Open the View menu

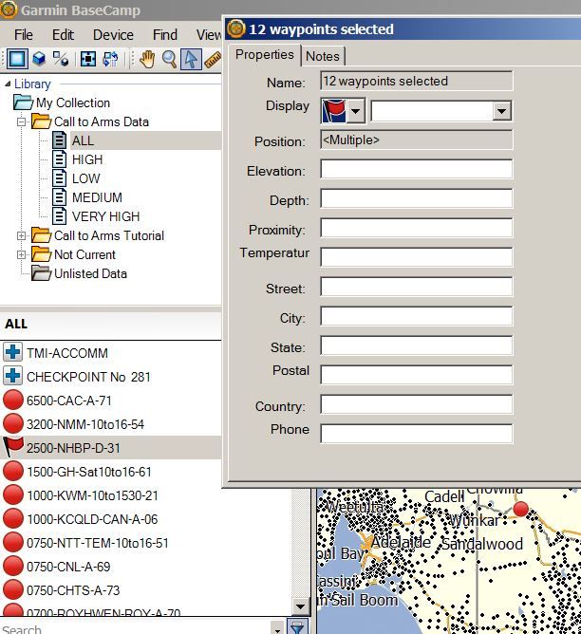pos(209,35)
